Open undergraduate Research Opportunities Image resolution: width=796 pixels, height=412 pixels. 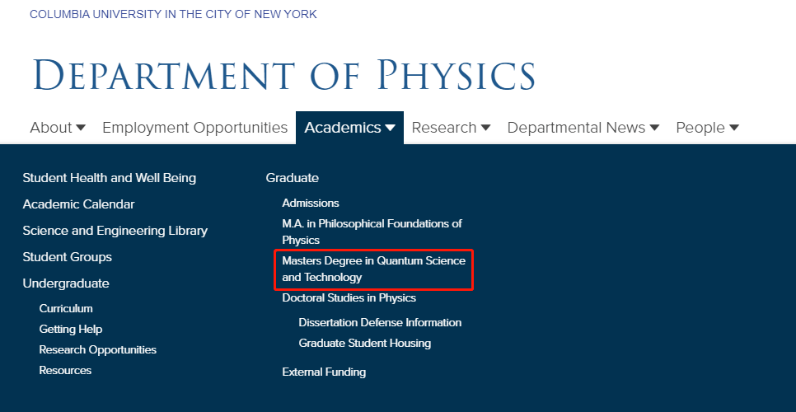coord(97,349)
